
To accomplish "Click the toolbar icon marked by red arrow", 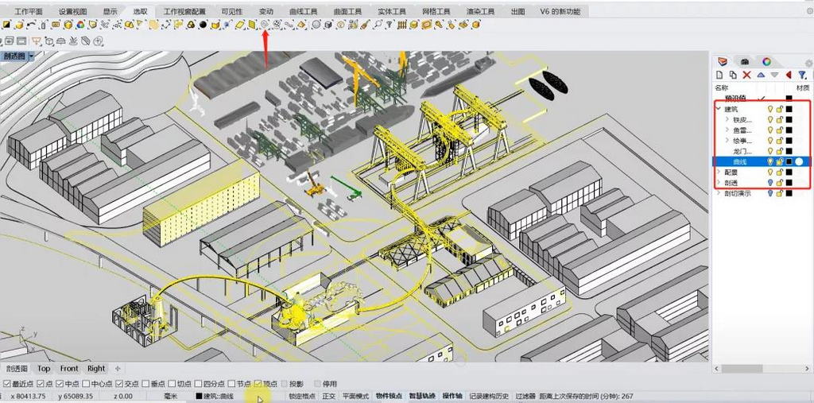I will [x=265, y=25].
